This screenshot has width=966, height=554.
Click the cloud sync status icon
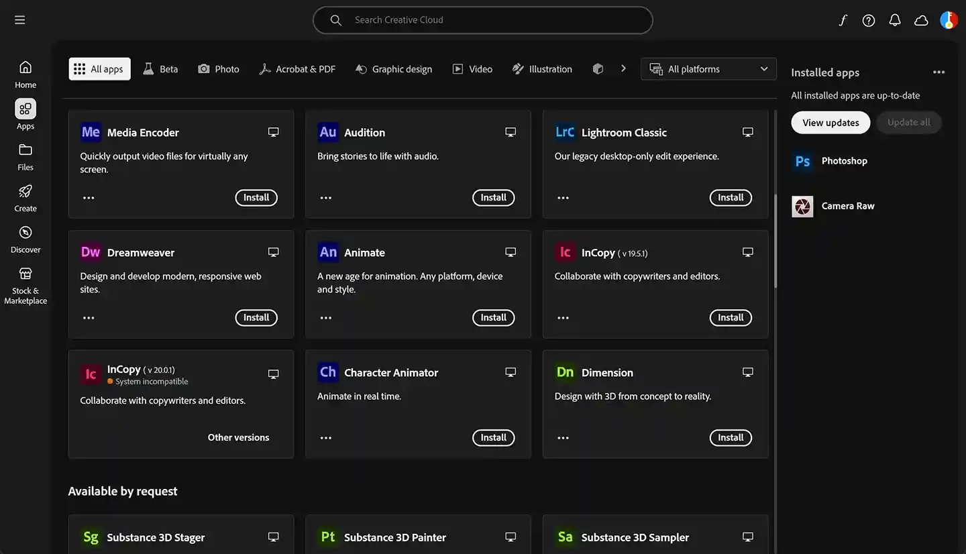(921, 20)
